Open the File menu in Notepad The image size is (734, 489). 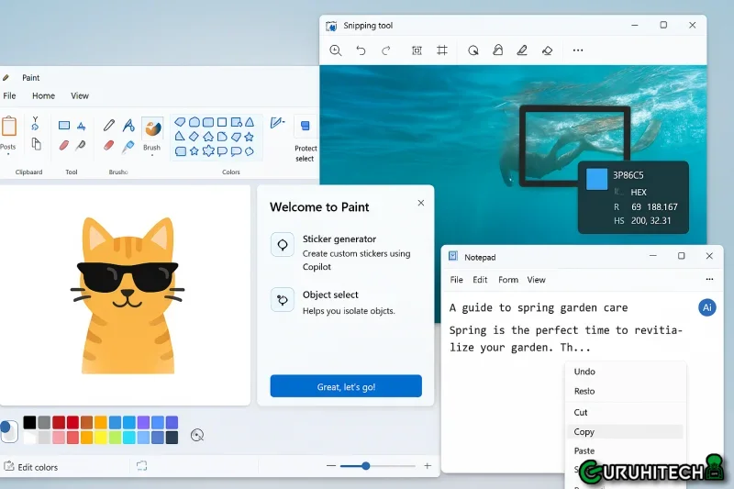pyautogui.click(x=456, y=280)
